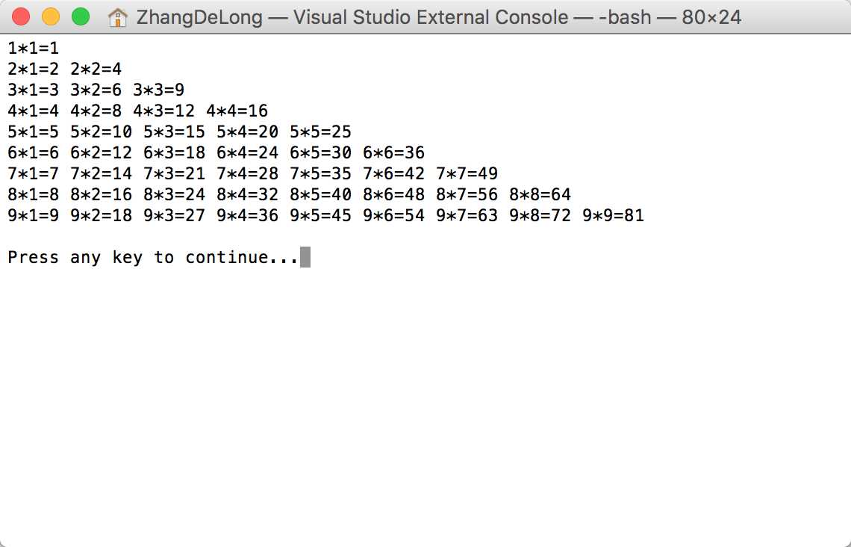
Task: Click the gray terminal cursor block
Action: [x=305, y=257]
